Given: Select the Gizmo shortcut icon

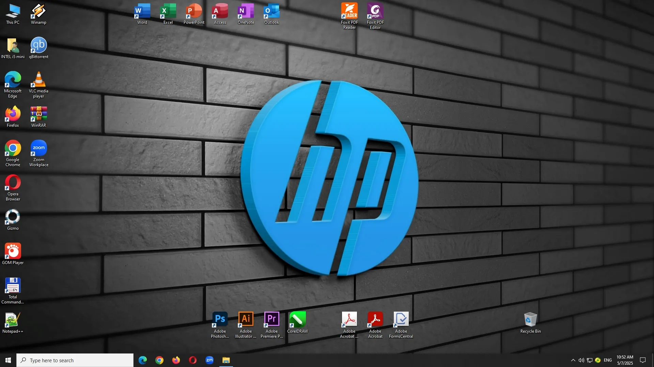Looking at the screenshot, I should click(13, 220).
